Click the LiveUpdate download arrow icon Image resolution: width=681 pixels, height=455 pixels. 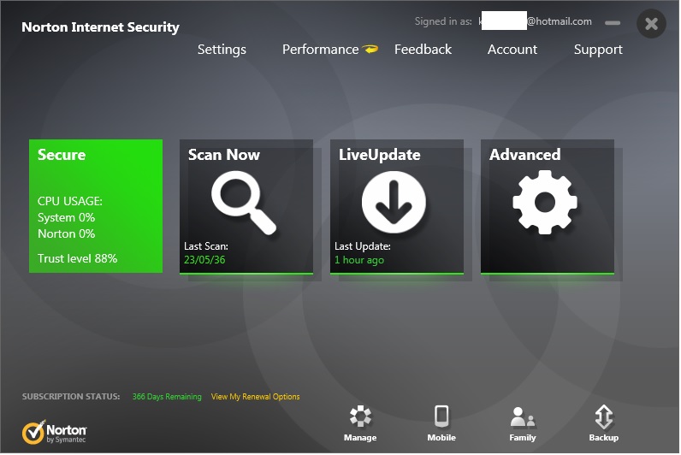(x=394, y=202)
